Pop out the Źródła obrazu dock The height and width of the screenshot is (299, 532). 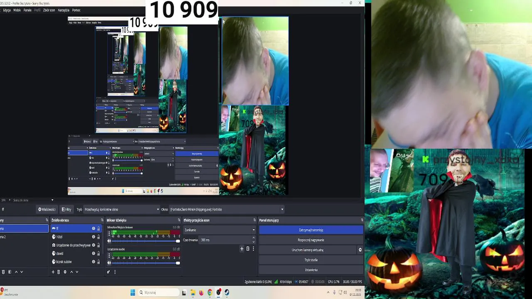point(102,220)
